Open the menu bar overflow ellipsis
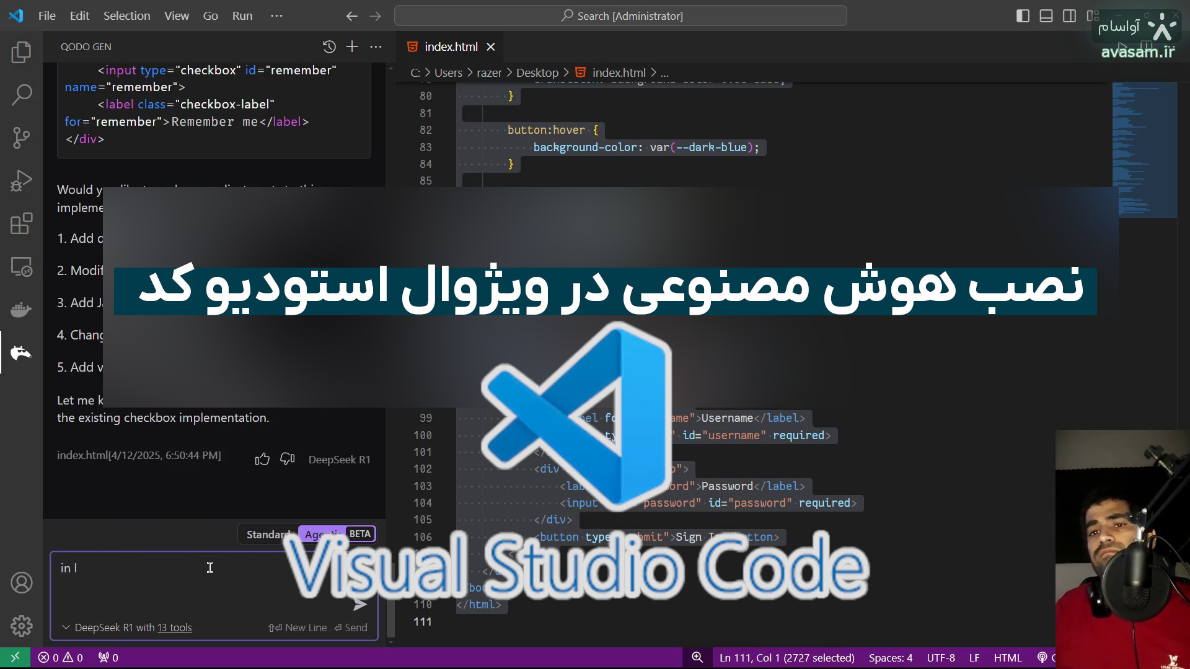 [x=276, y=16]
